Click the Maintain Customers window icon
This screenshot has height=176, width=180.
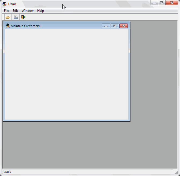pos(7,26)
